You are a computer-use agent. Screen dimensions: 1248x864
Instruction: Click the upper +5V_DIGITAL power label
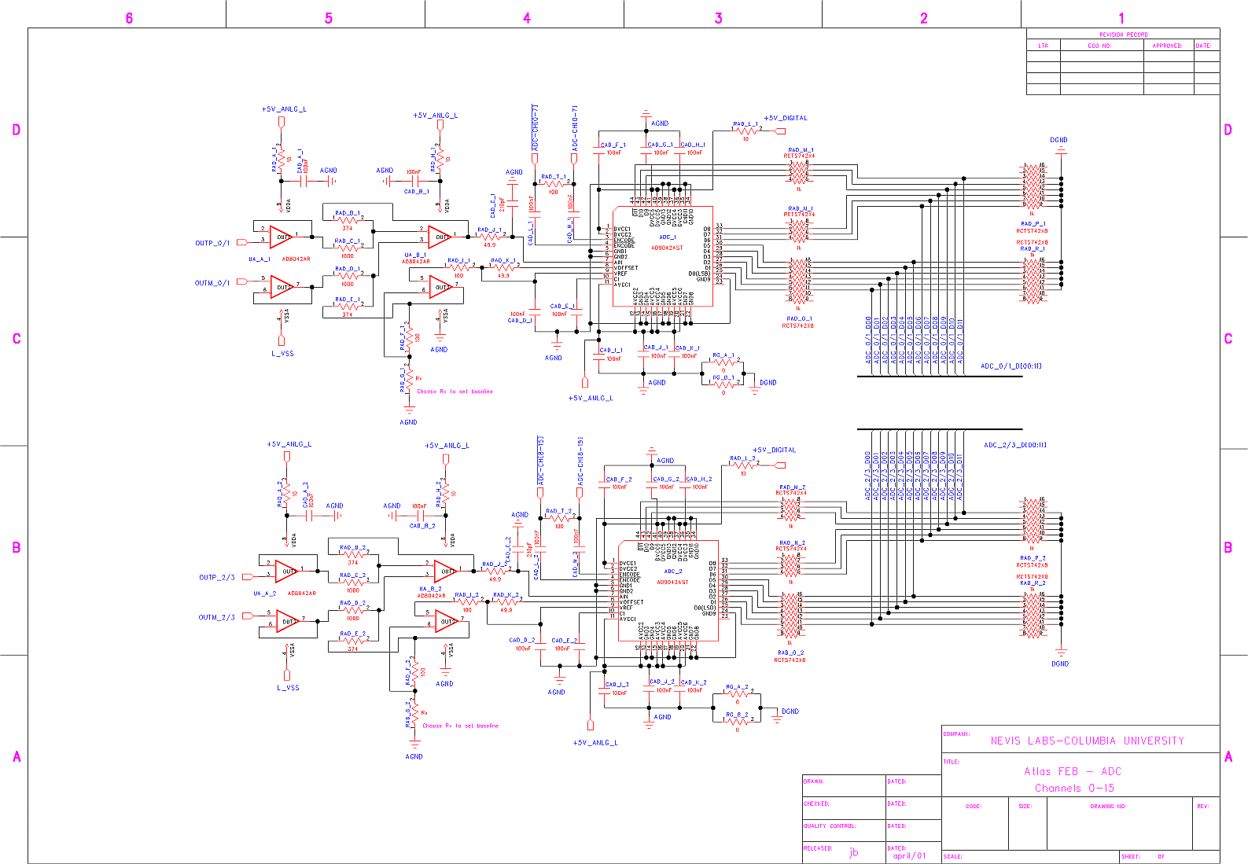click(785, 118)
